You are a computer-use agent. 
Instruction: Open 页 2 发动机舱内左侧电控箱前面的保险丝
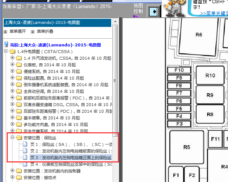(x=71, y=151)
